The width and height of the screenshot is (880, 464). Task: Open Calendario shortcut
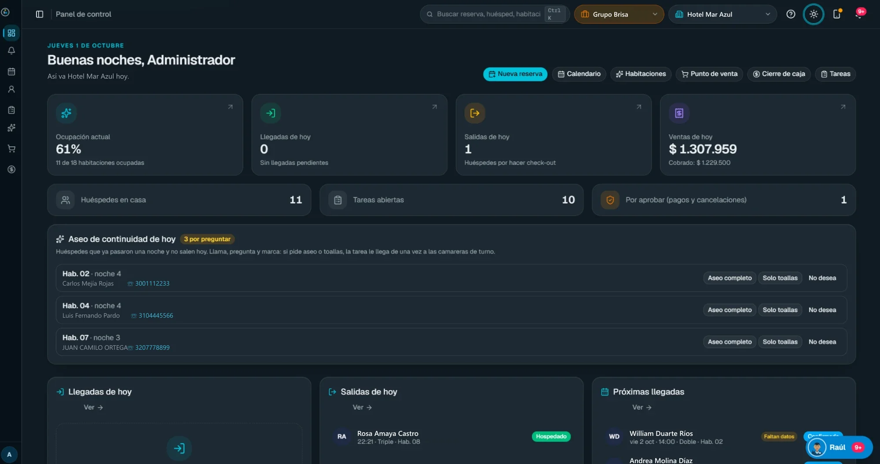(579, 74)
